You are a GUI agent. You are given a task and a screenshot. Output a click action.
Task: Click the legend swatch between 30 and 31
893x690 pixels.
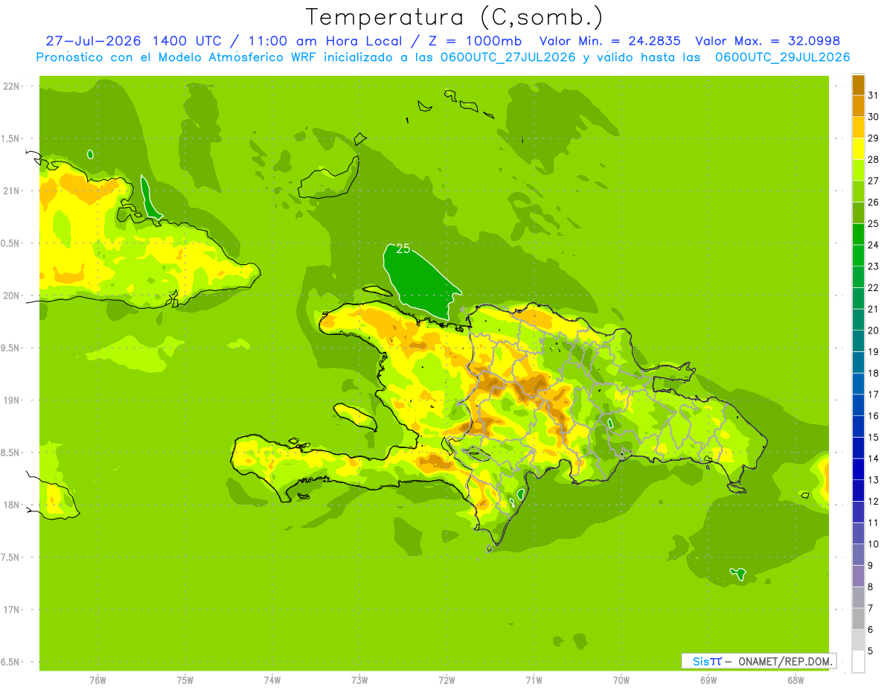[x=858, y=106]
